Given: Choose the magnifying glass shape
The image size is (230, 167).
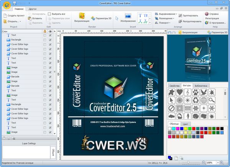Looking at the screenshot, I should 212,100.
